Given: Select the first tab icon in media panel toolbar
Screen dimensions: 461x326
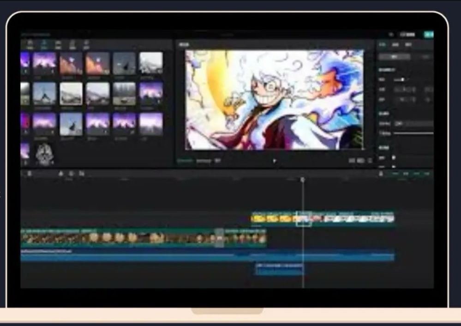Looking at the screenshot, I should click(30, 45).
